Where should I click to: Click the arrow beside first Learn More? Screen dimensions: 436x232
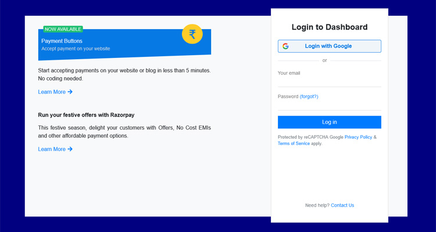click(70, 92)
